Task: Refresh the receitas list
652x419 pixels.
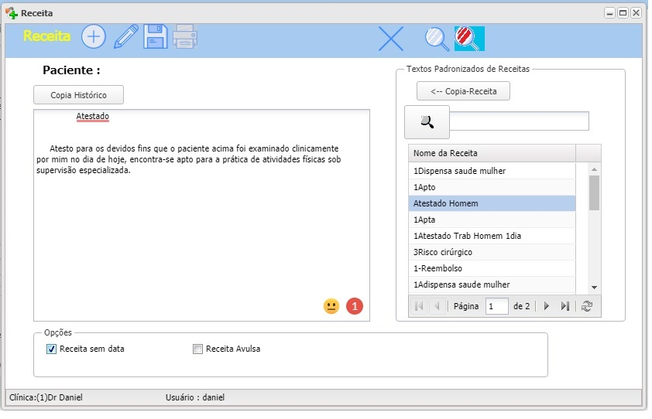Action: pos(587,306)
